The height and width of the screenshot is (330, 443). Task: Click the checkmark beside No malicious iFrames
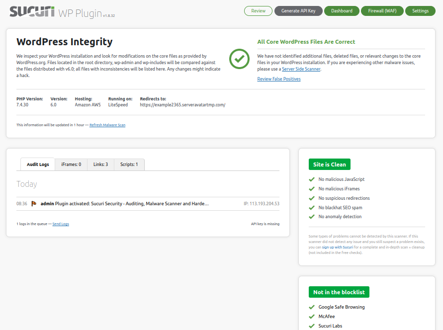pos(312,189)
